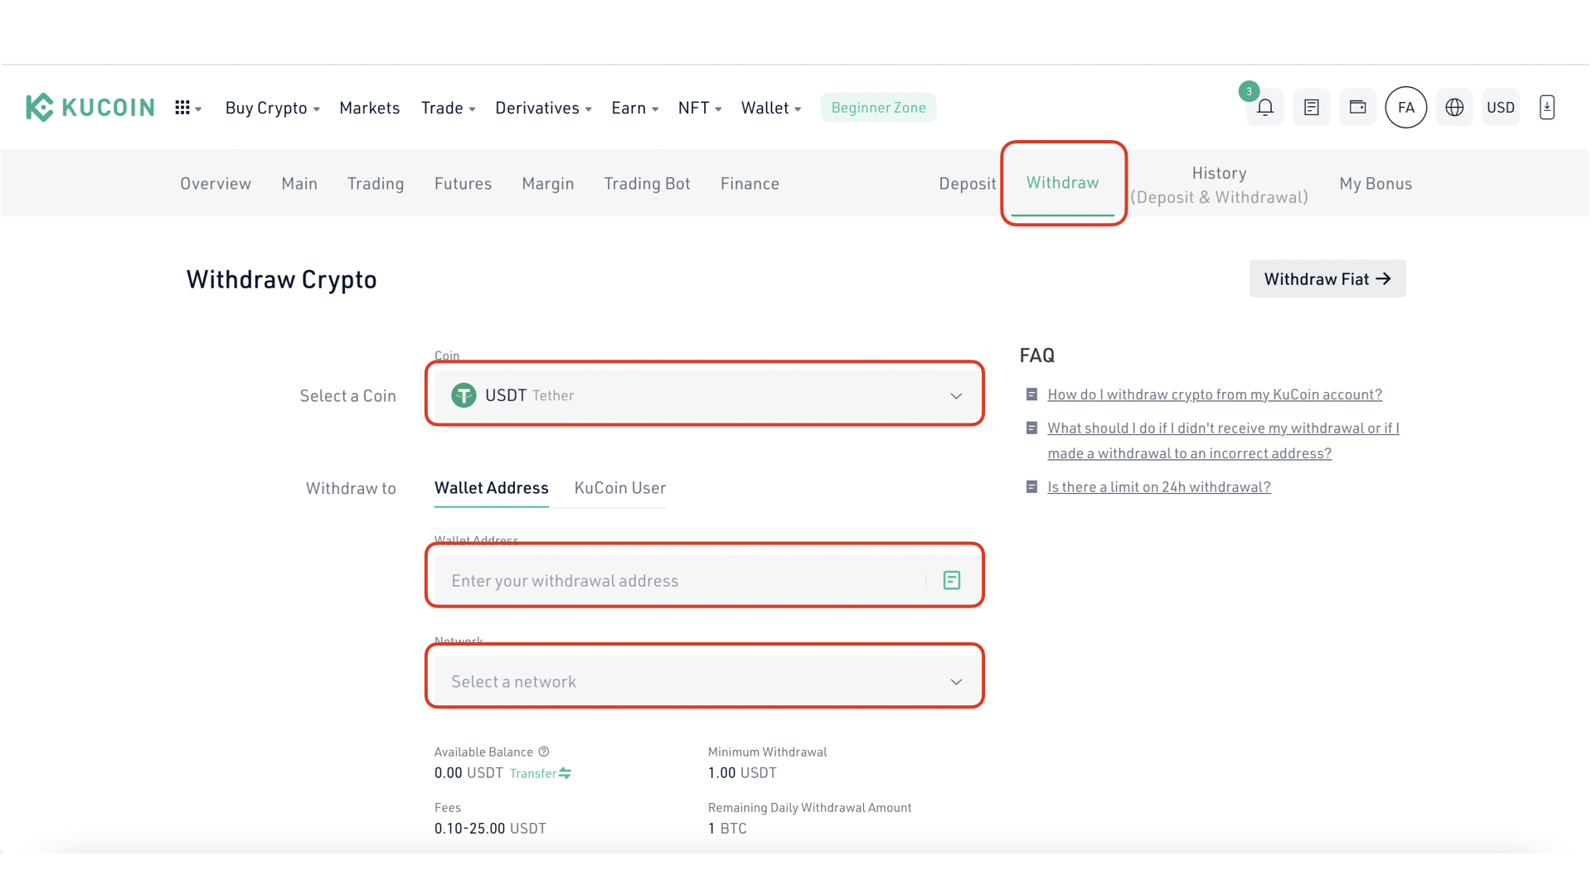Click Withdraw Fiat button
The height and width of the screenshot is (895, 1592).
click(x=1327, y=278)
